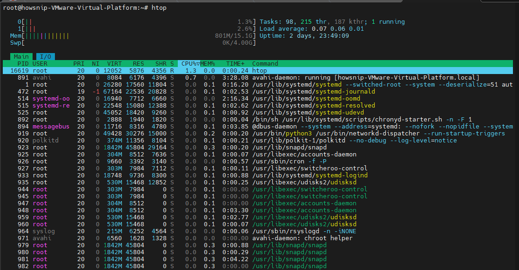
Task: Select the systemd-udevd process row
Action: point(258,113)
